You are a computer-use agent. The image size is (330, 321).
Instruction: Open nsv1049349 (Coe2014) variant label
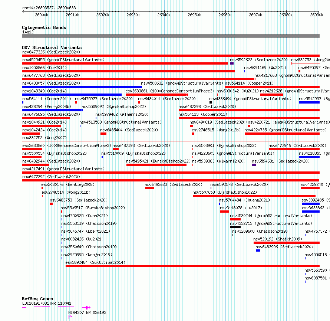[x=44, y=91]
